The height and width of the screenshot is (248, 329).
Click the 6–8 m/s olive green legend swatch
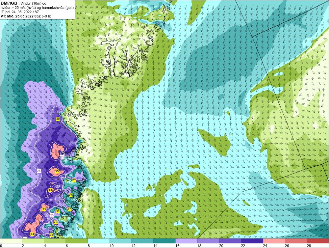point(77,241)
